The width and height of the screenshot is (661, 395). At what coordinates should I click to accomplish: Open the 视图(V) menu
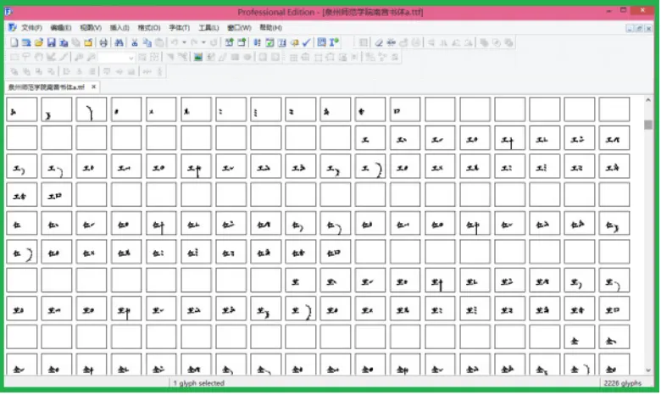click(x=91, y=28)
